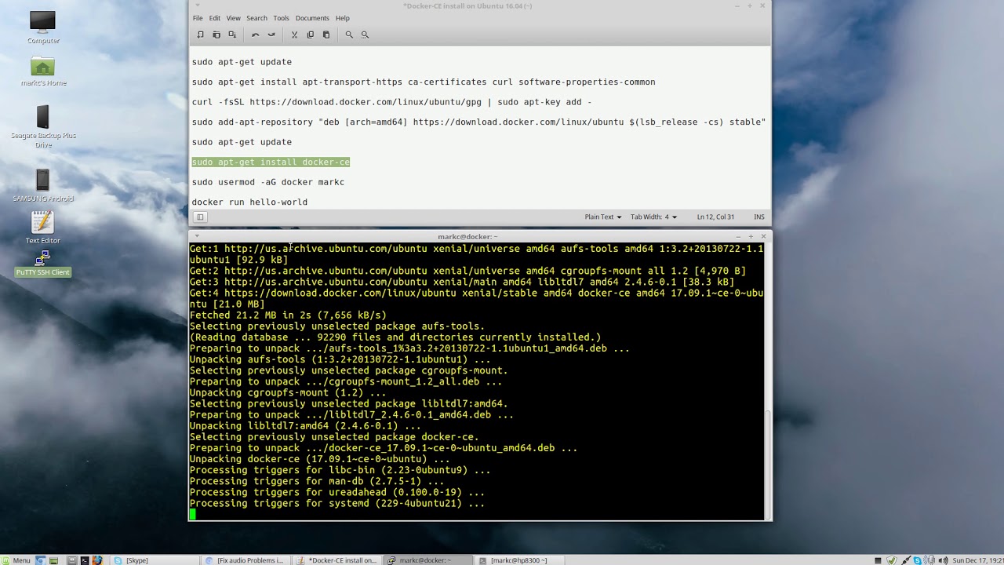Copy the selection using the toolbar icon
The height and width of the screenshot is (565, 1004).
[x=311, y=35]
